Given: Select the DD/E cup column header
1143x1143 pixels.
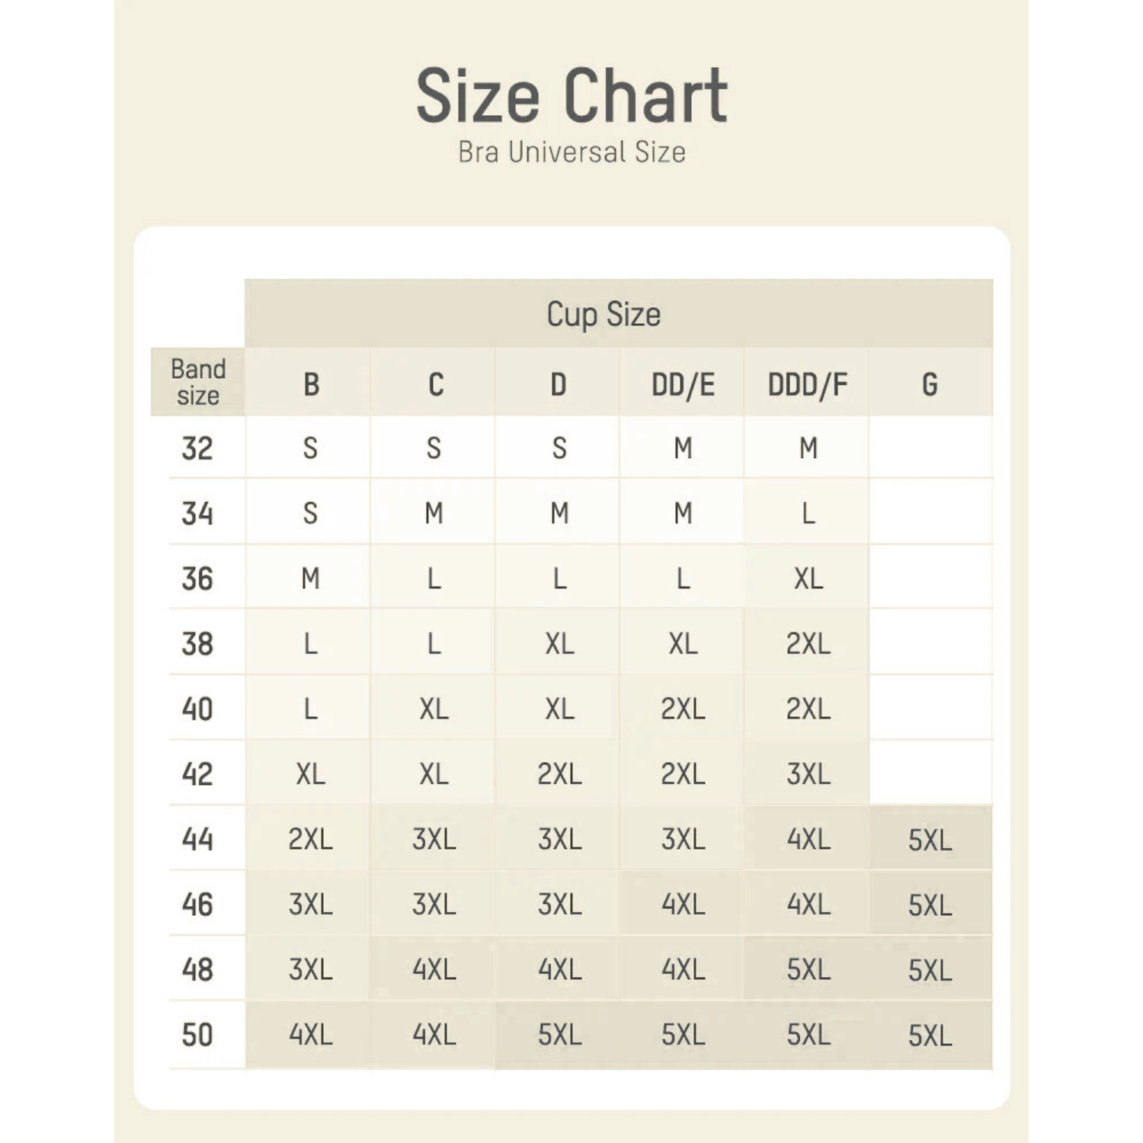Looking at the screenshot, I should (x=683, y=385).
